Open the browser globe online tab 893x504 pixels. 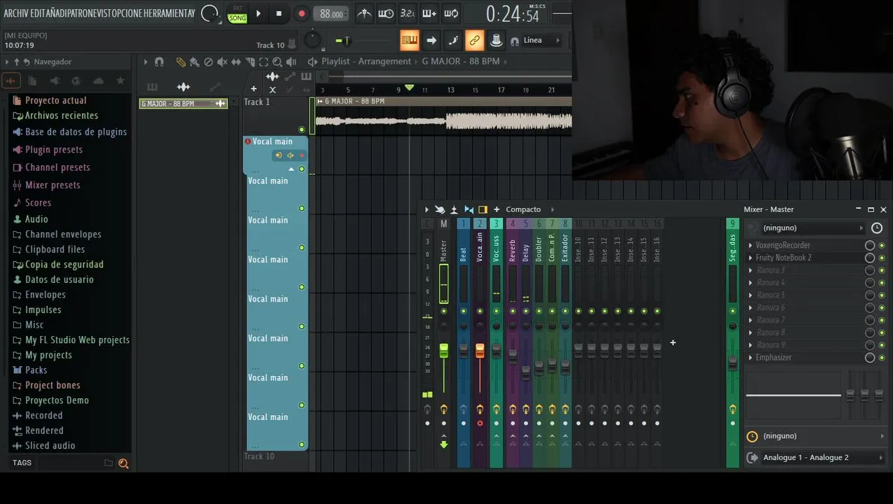(x=76, y=81)
